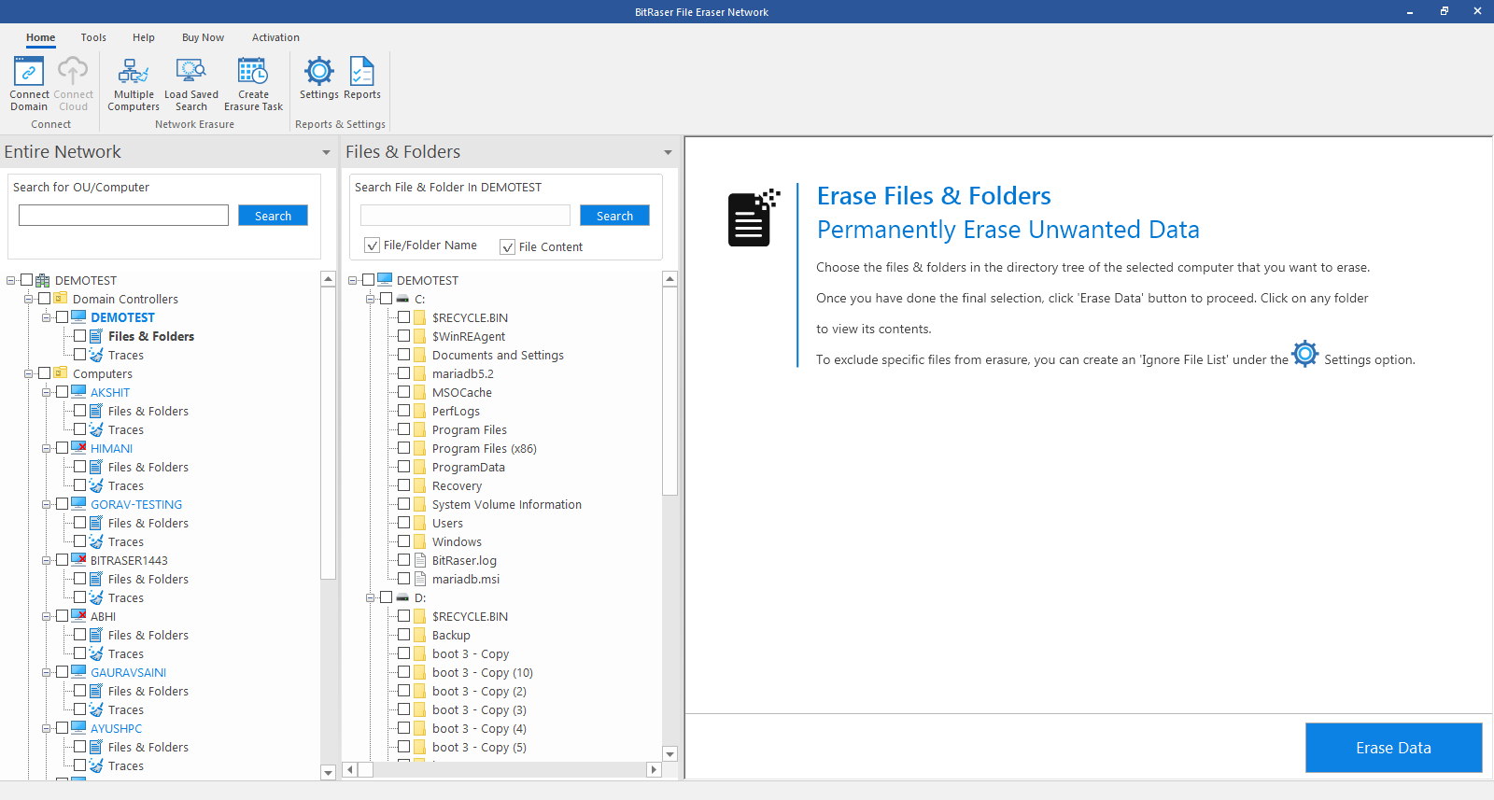
Task: Click the Entire Network vertical scrollbar thumb
Action: [328, 433]
